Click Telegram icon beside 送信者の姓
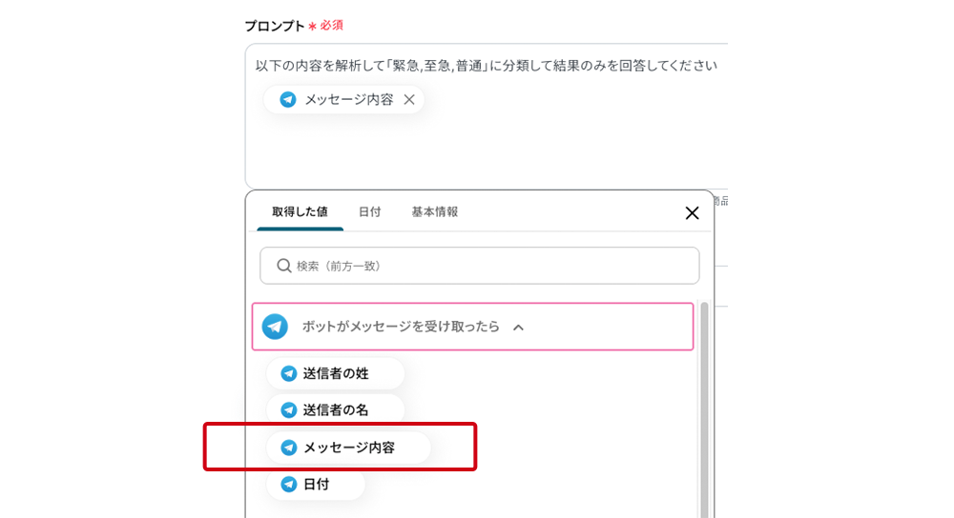The width and height of the screenshot is (954, 518). (288, 373)
